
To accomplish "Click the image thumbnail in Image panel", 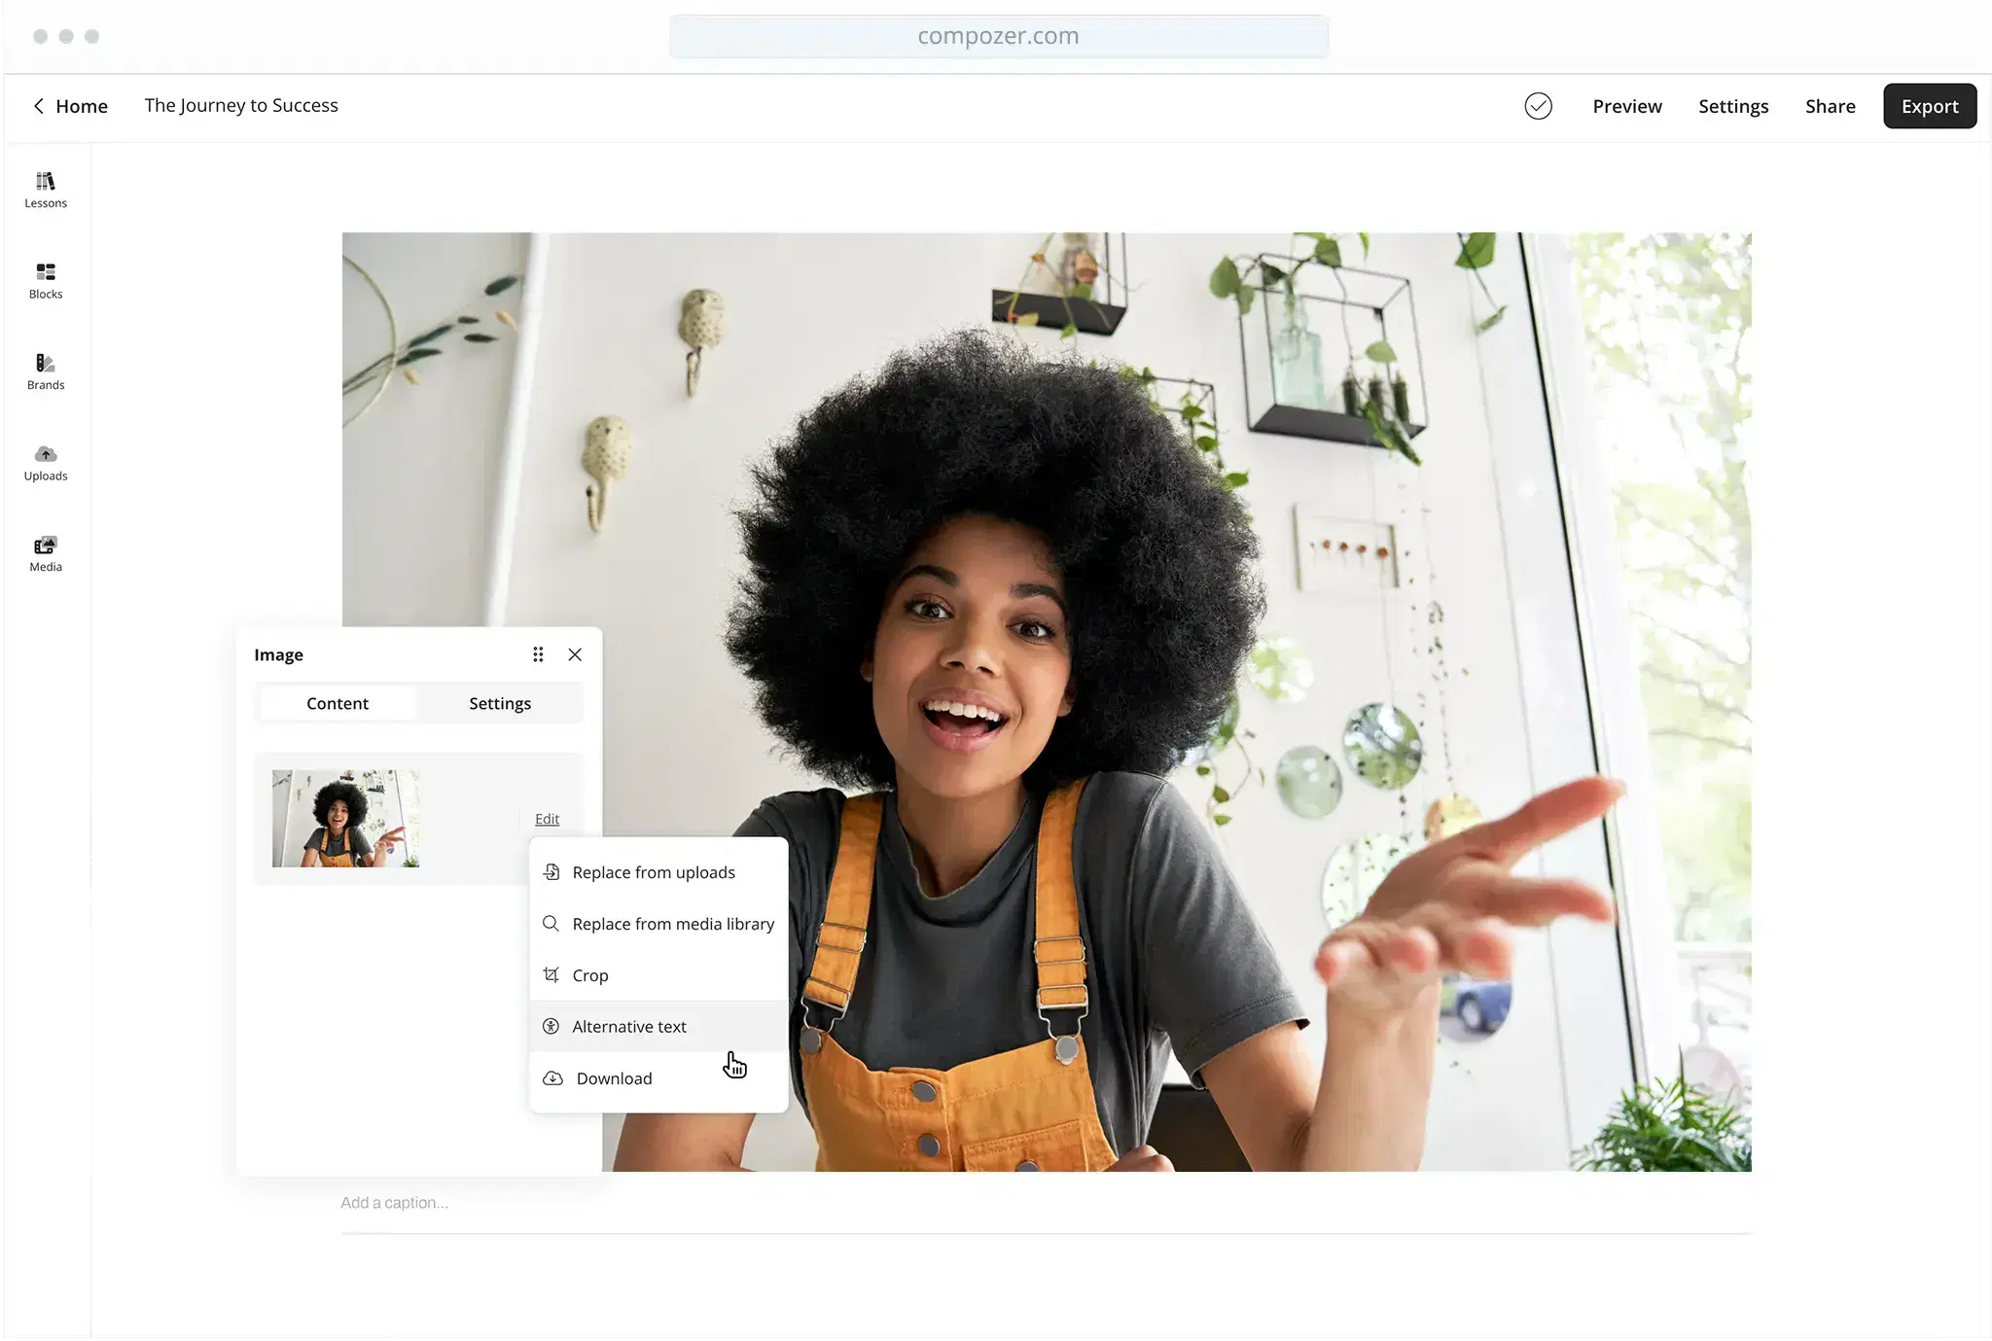I will tap(345, 819).
